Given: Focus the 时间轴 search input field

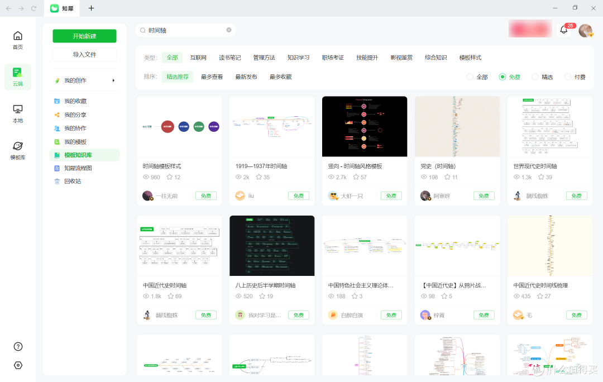Looking at the screenshot, I should click(186, 30).
